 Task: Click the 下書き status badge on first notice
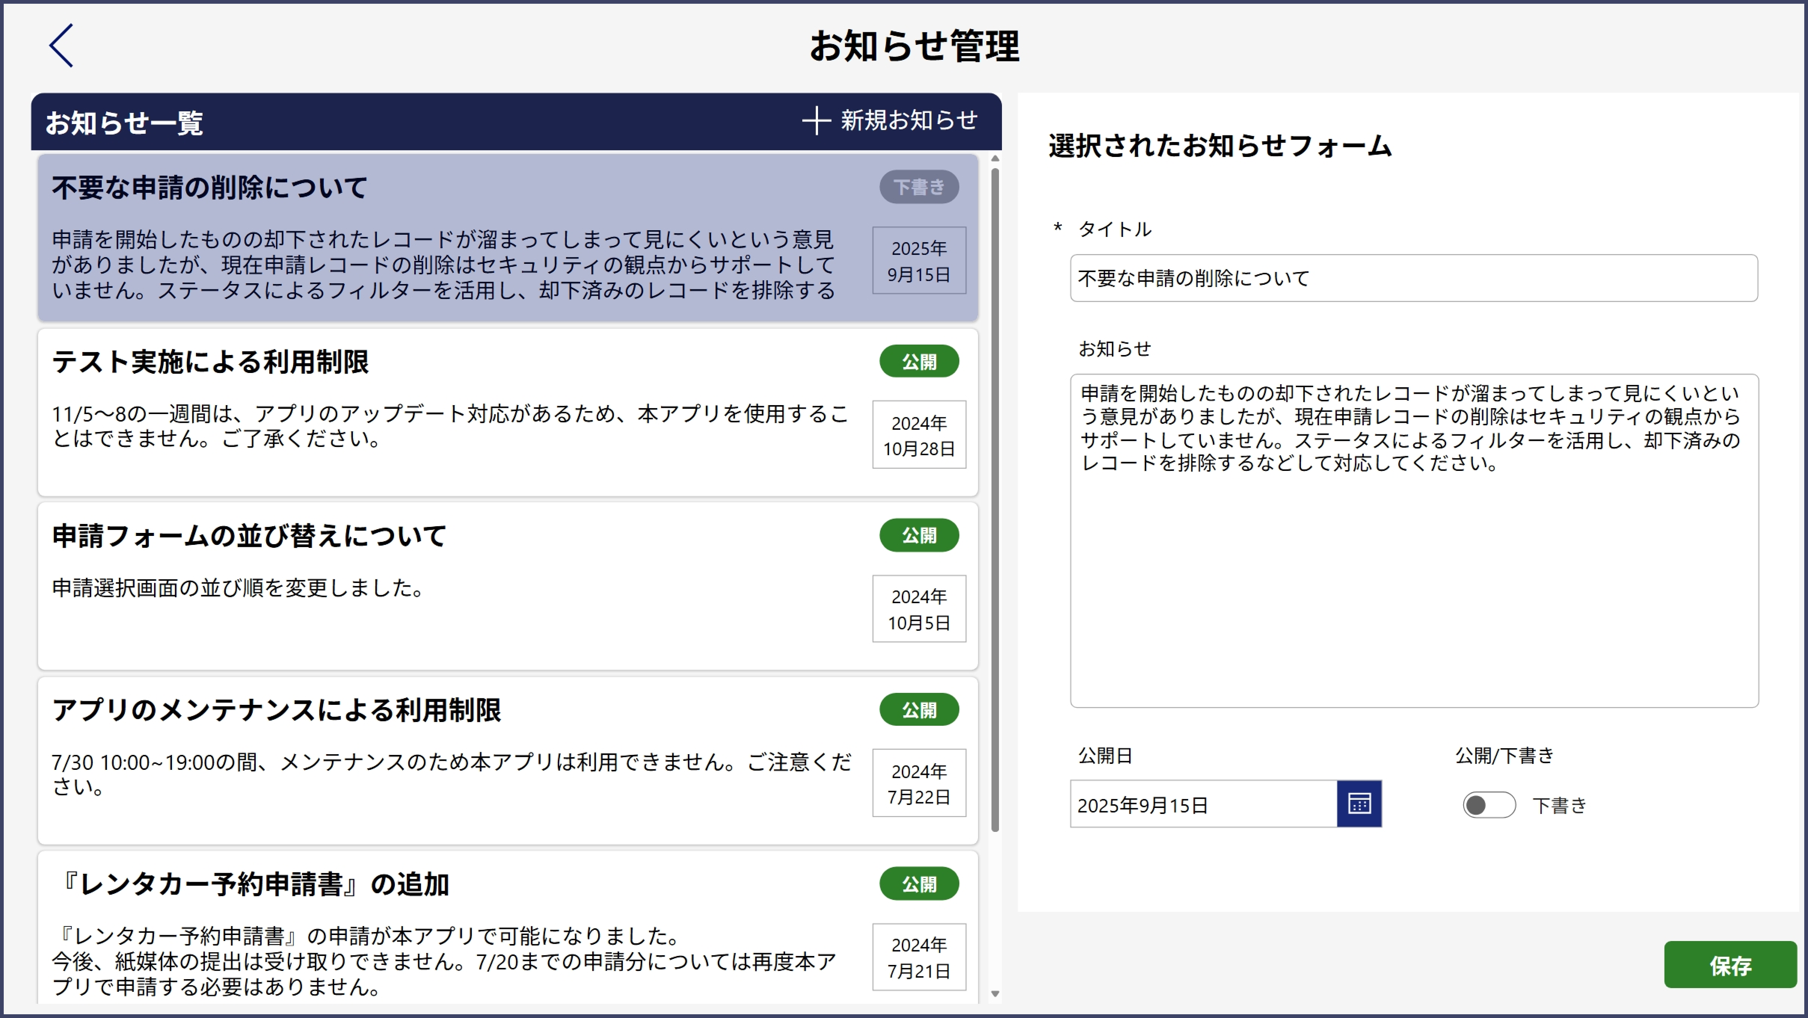point(919,187)
